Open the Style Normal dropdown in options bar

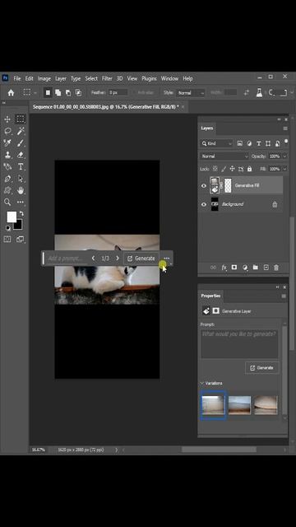pyautogui.click(x=191, y=93)
